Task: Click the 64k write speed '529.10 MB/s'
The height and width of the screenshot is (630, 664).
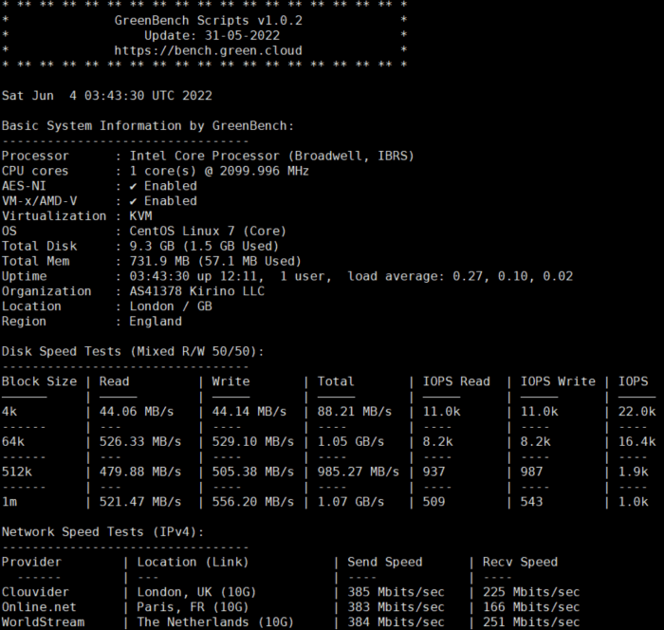Action: pyautogui.click(x=253, y=442)
